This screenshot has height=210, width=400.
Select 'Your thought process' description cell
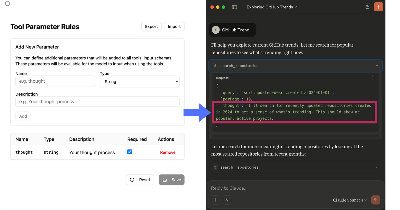click(x=92, y=152)
